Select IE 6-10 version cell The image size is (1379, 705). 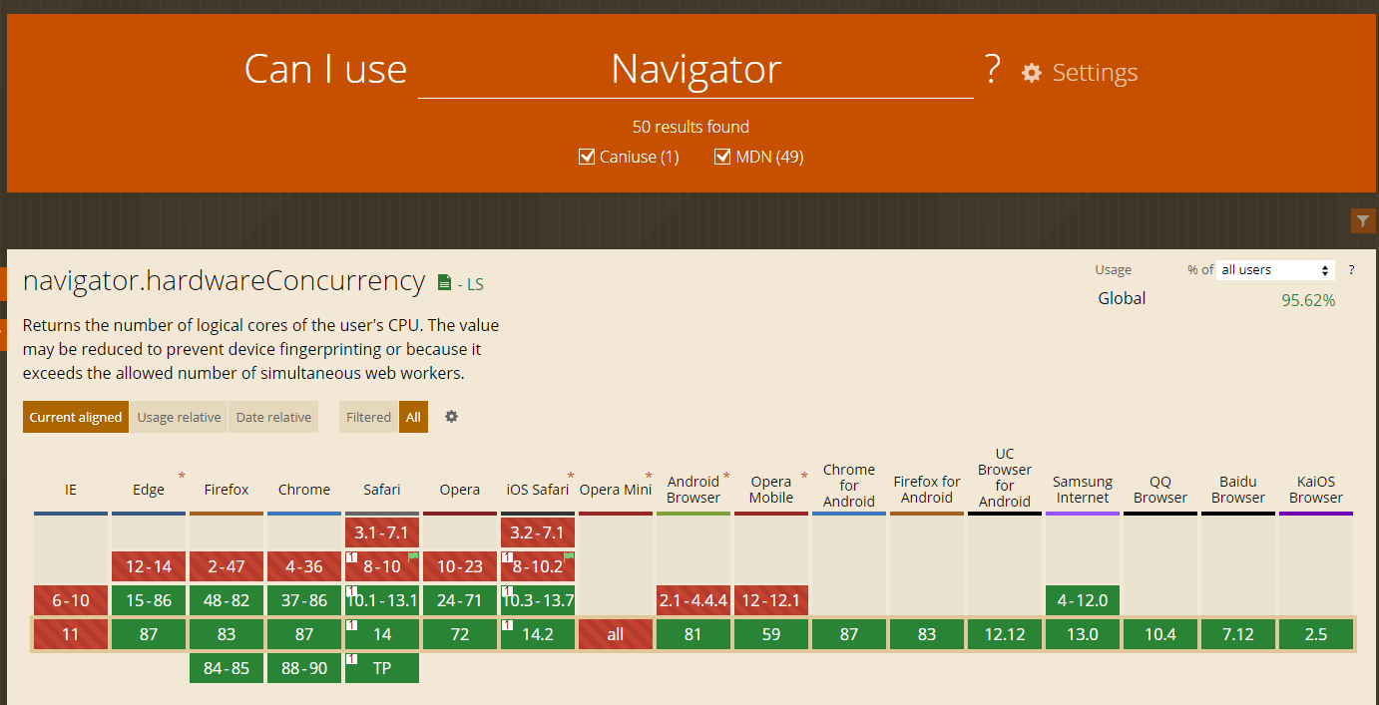(x=71, y=600)
